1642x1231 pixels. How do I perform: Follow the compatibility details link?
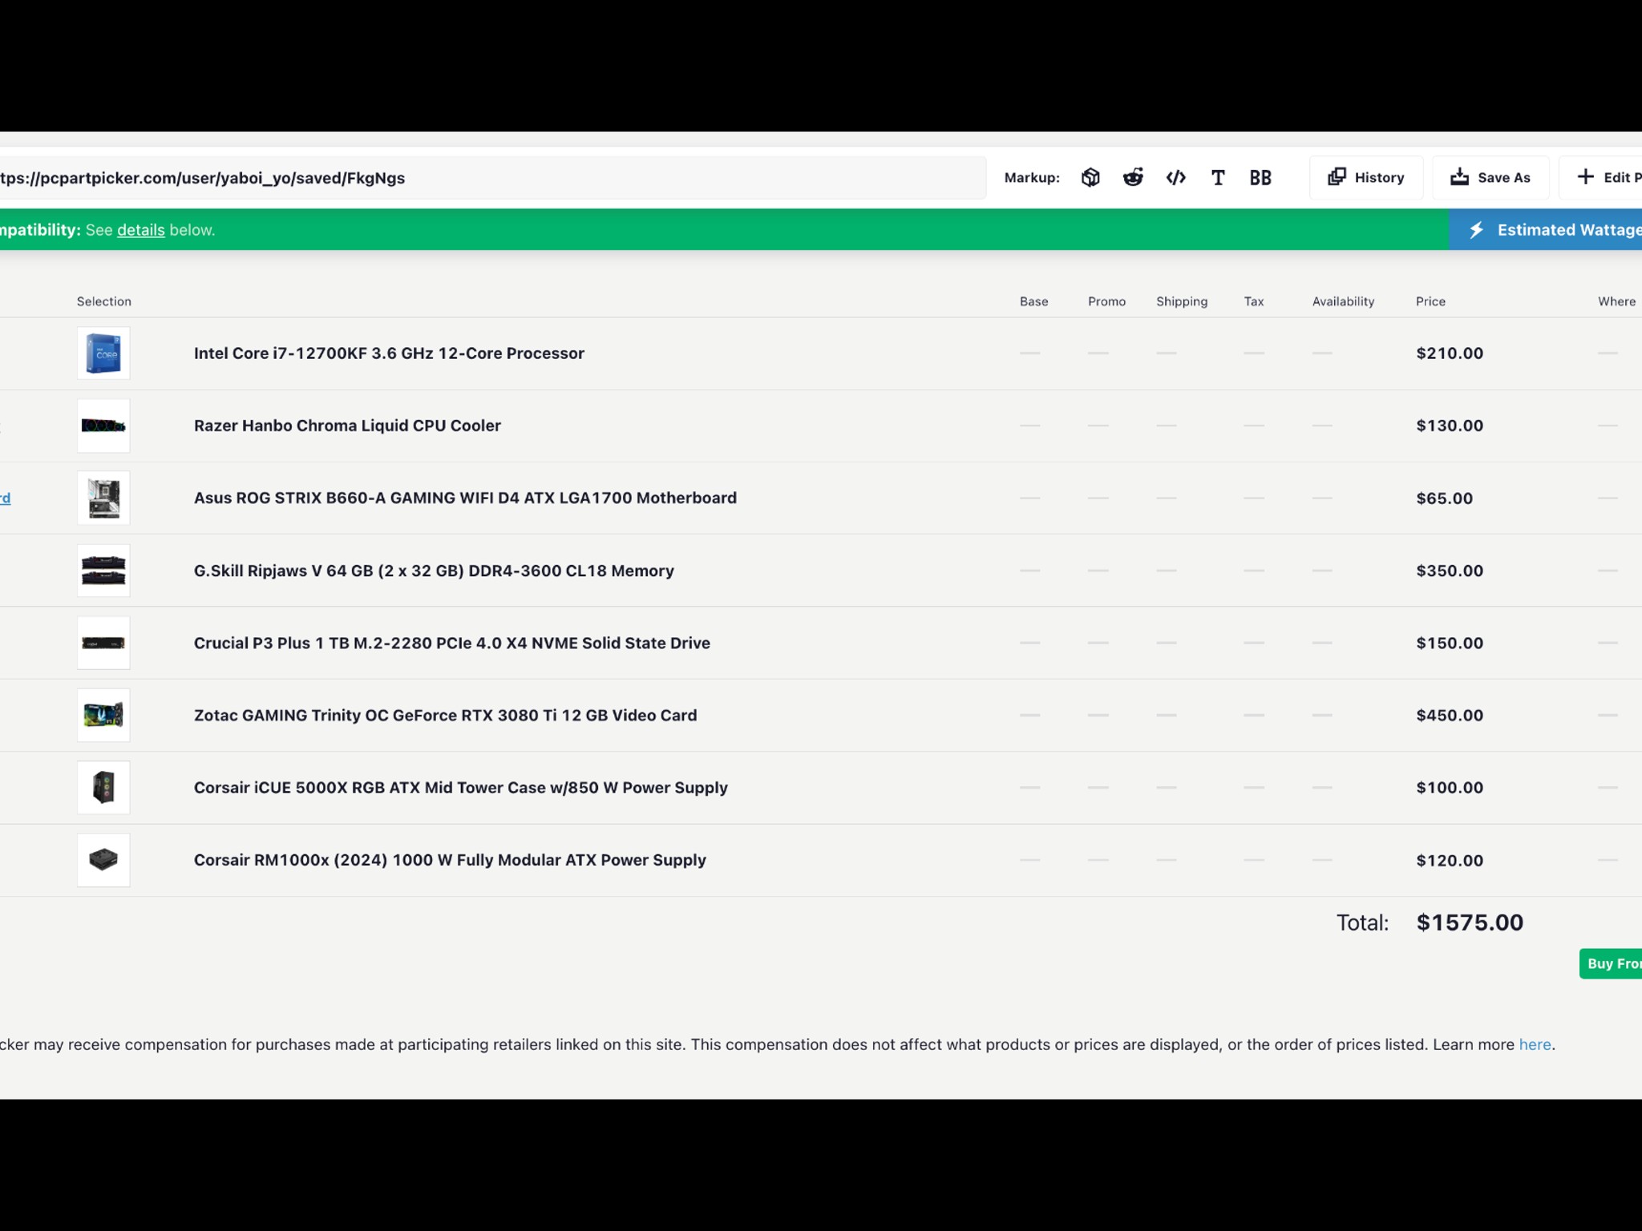coord(140,230)
